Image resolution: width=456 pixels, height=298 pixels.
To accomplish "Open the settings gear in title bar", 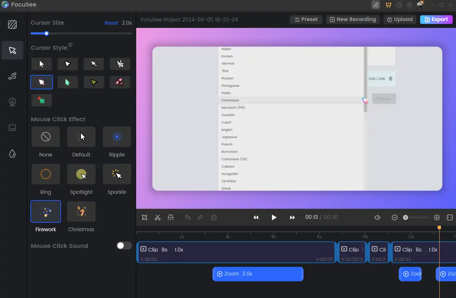I will tap(410, 5).
